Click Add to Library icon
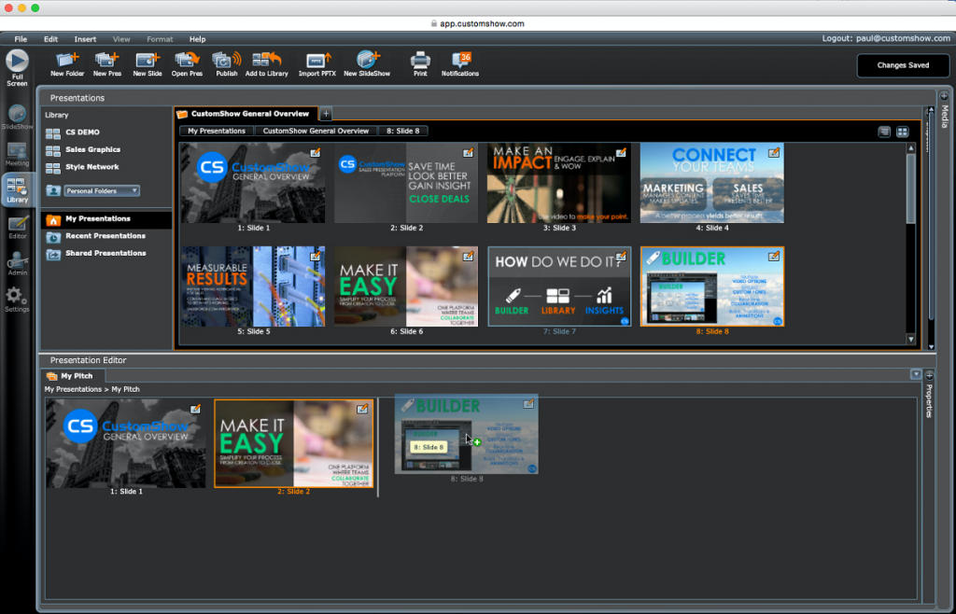 pyautogui.click(x=267, y=64)
